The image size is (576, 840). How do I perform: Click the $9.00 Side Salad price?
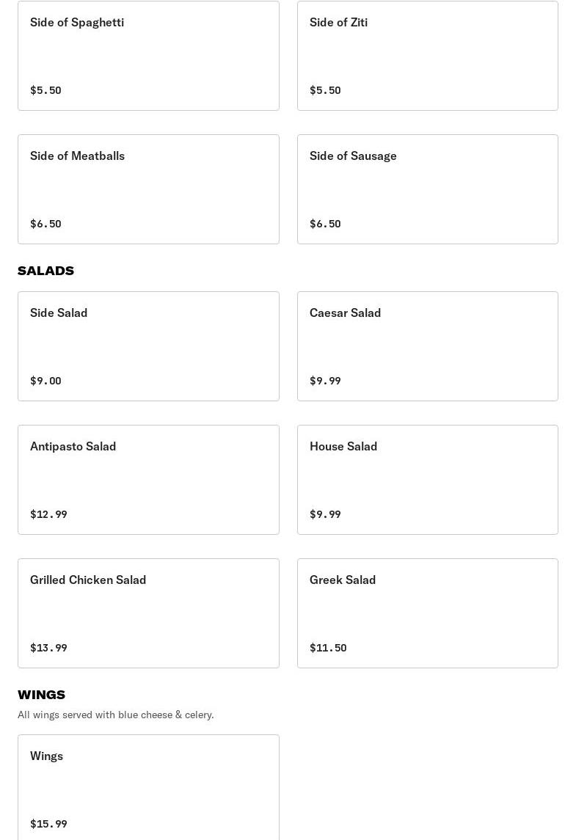click(x=45, y=381)
